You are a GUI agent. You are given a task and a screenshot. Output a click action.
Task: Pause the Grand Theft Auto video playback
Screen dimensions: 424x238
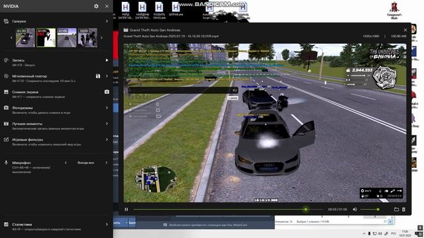[x=127, y=210]
